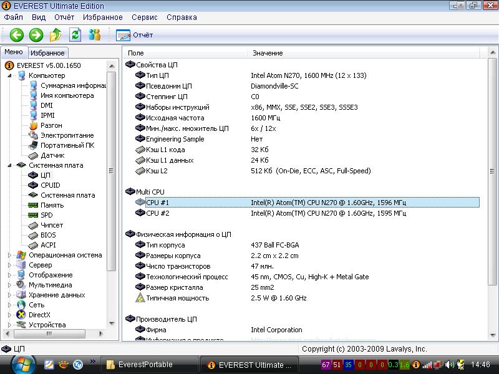Collapse the Компьютер tree node
Screen dimensions: 499x374
(x=9, y=75)
